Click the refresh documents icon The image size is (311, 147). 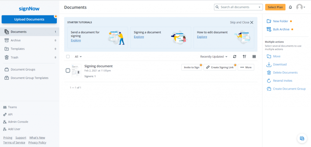pyautogui.click(x=235, y=56)
